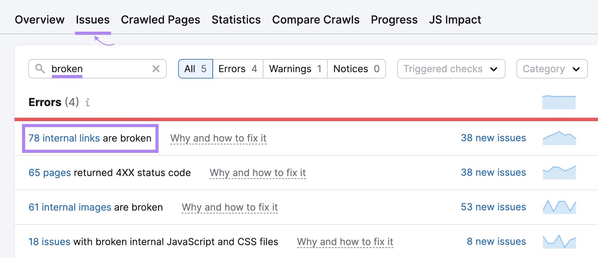Switch to the Overview tab

[39, 19]
